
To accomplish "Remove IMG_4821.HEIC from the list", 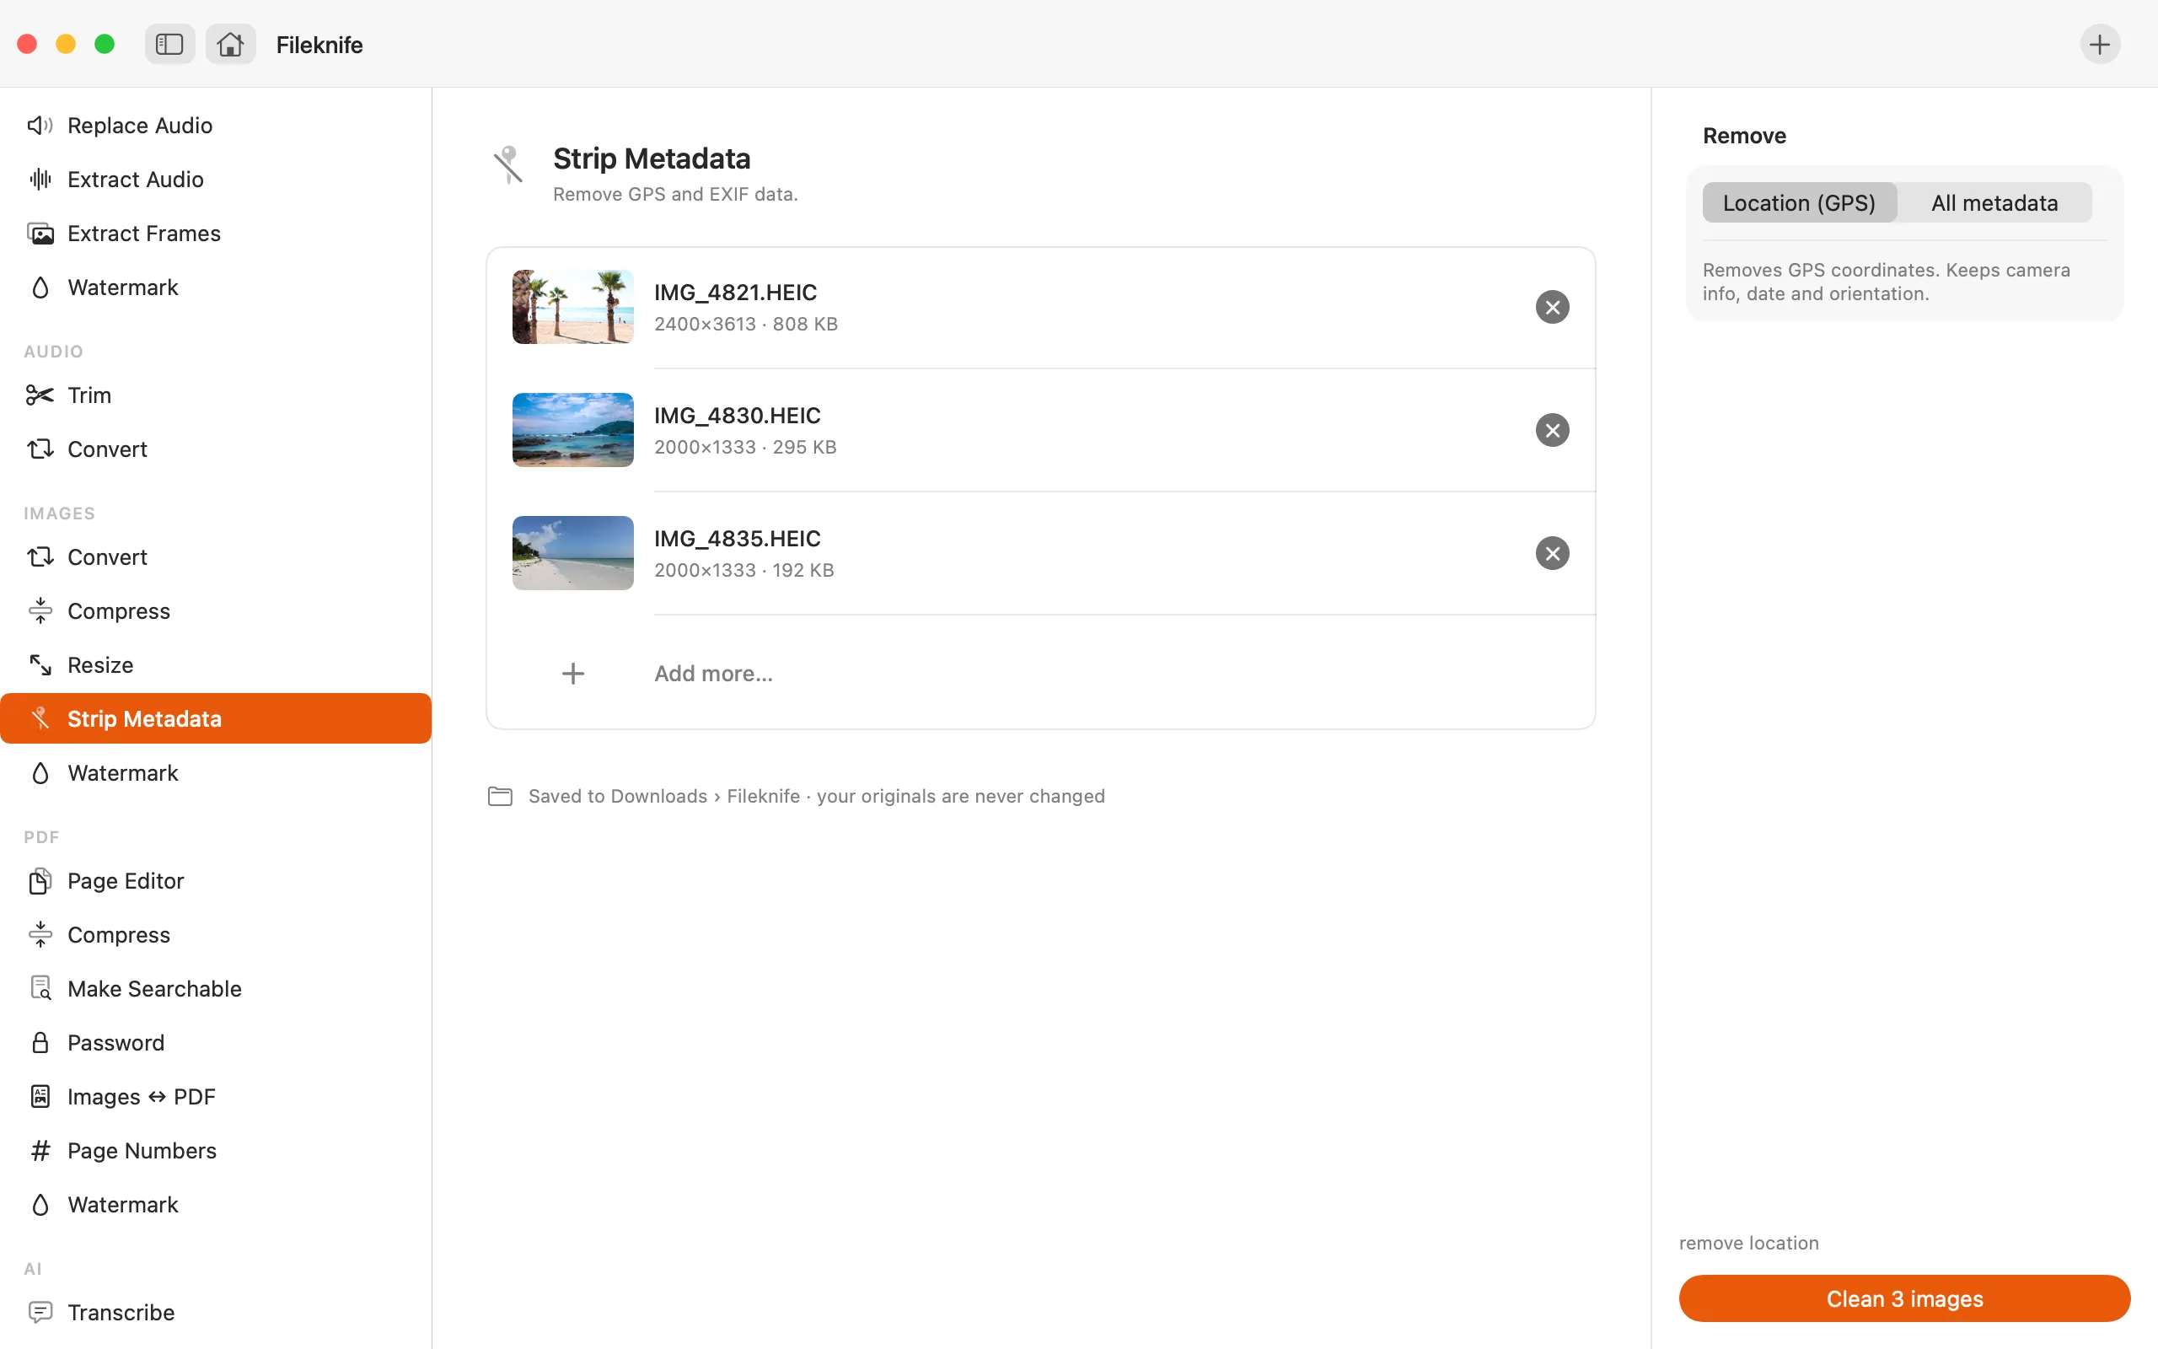I will click(1553, 307).
